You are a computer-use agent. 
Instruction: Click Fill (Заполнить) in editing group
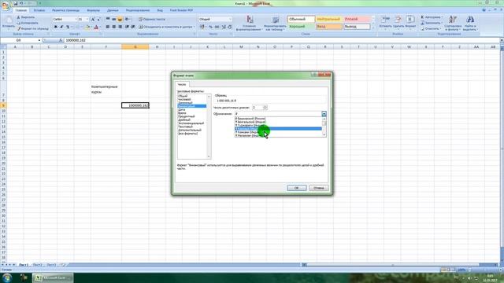[432, 23]
